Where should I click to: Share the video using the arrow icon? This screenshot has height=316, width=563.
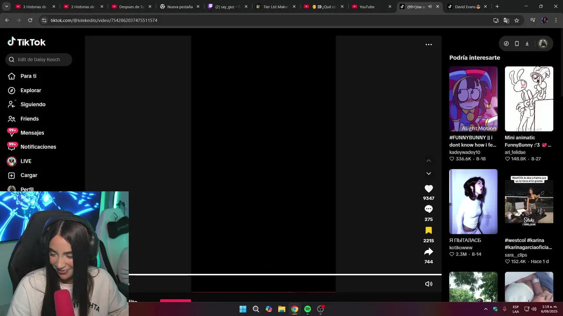point(428,252)
